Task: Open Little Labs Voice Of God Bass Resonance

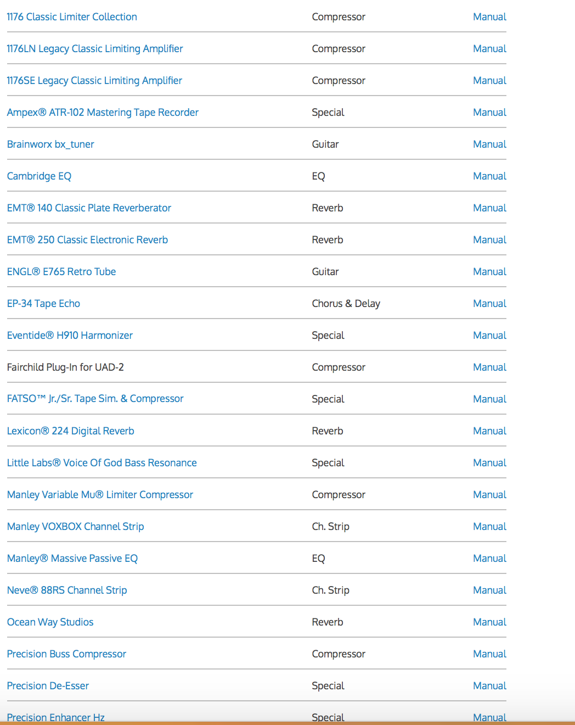Action: coord(102,463)
